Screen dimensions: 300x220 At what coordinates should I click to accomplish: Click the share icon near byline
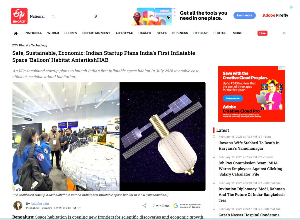pyautogui.click(x=144, y=206)
